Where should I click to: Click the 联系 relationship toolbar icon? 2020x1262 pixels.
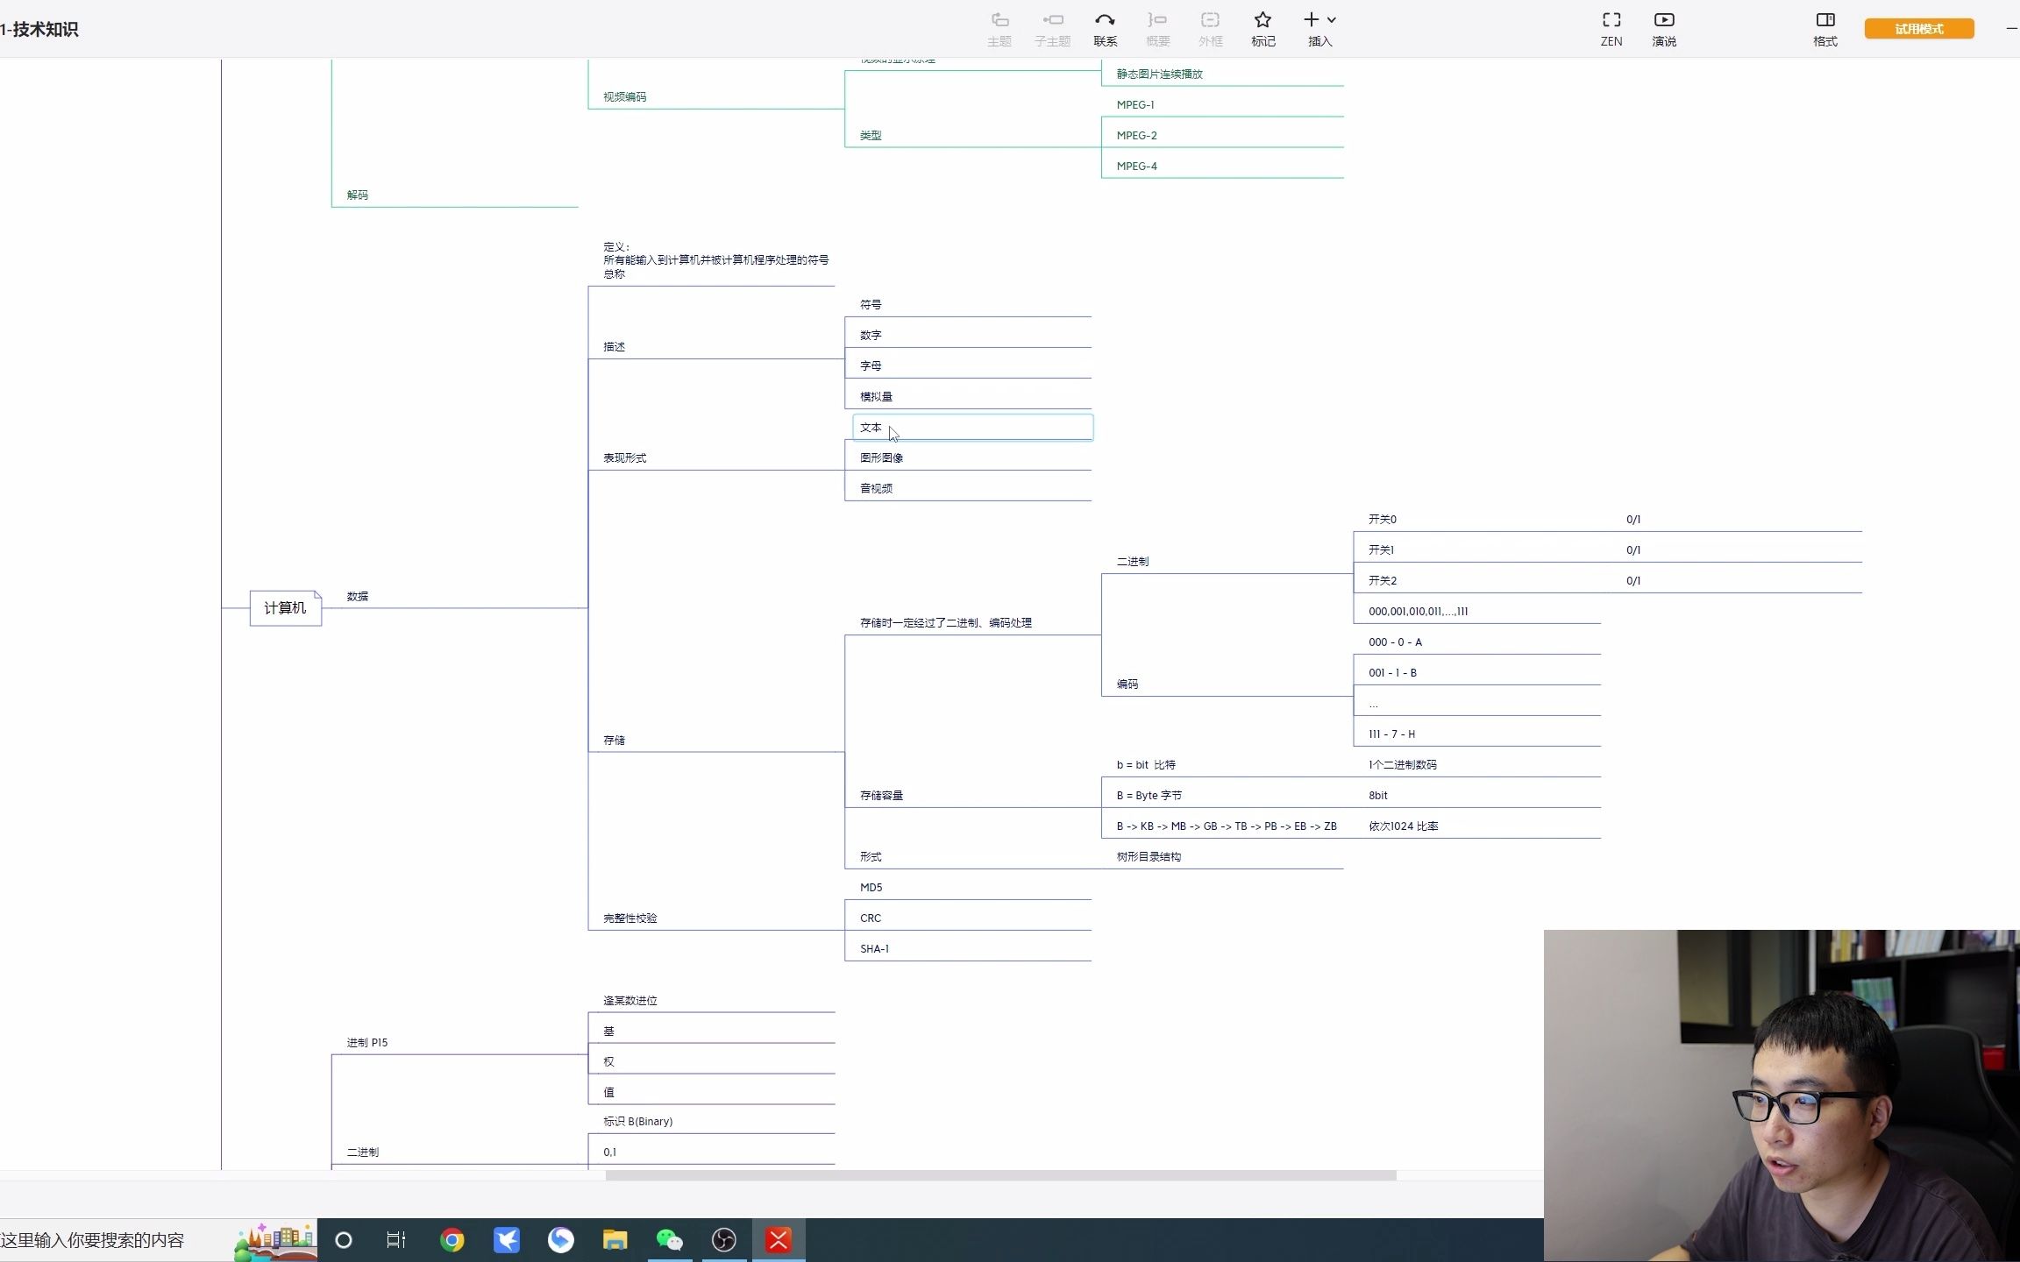1105,20
